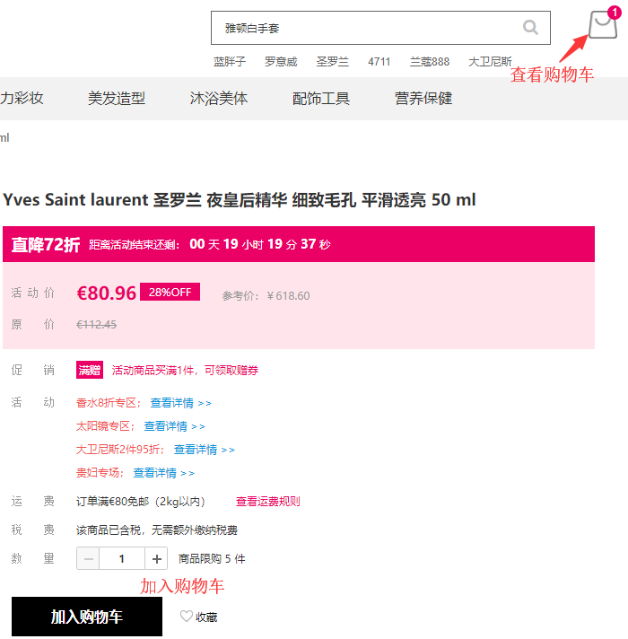The height and width of the screenshot is (639, 628).
Task: Click the black 加入购物车 button
Action: click(x=87, y=617)
